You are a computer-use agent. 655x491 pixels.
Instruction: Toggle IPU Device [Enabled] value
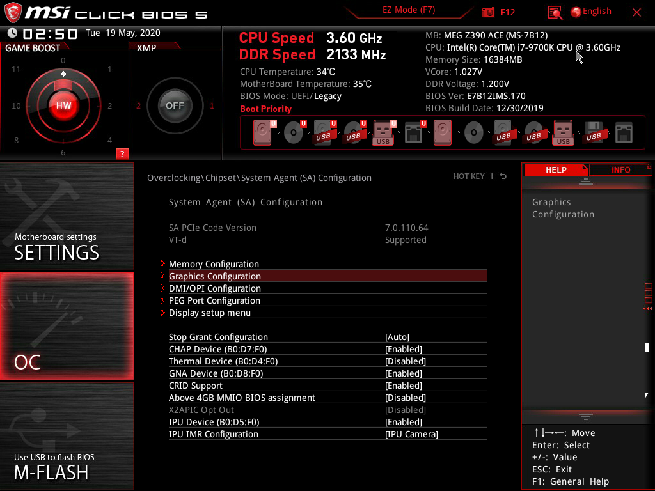point(404,422)
